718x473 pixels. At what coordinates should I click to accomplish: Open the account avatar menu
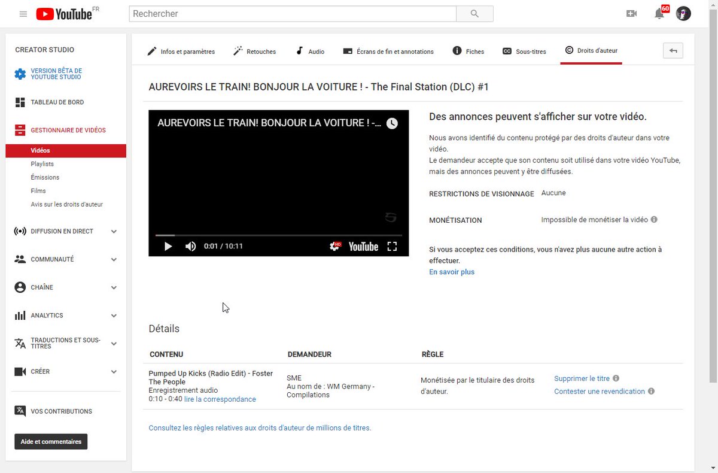[x=683, y=14]
